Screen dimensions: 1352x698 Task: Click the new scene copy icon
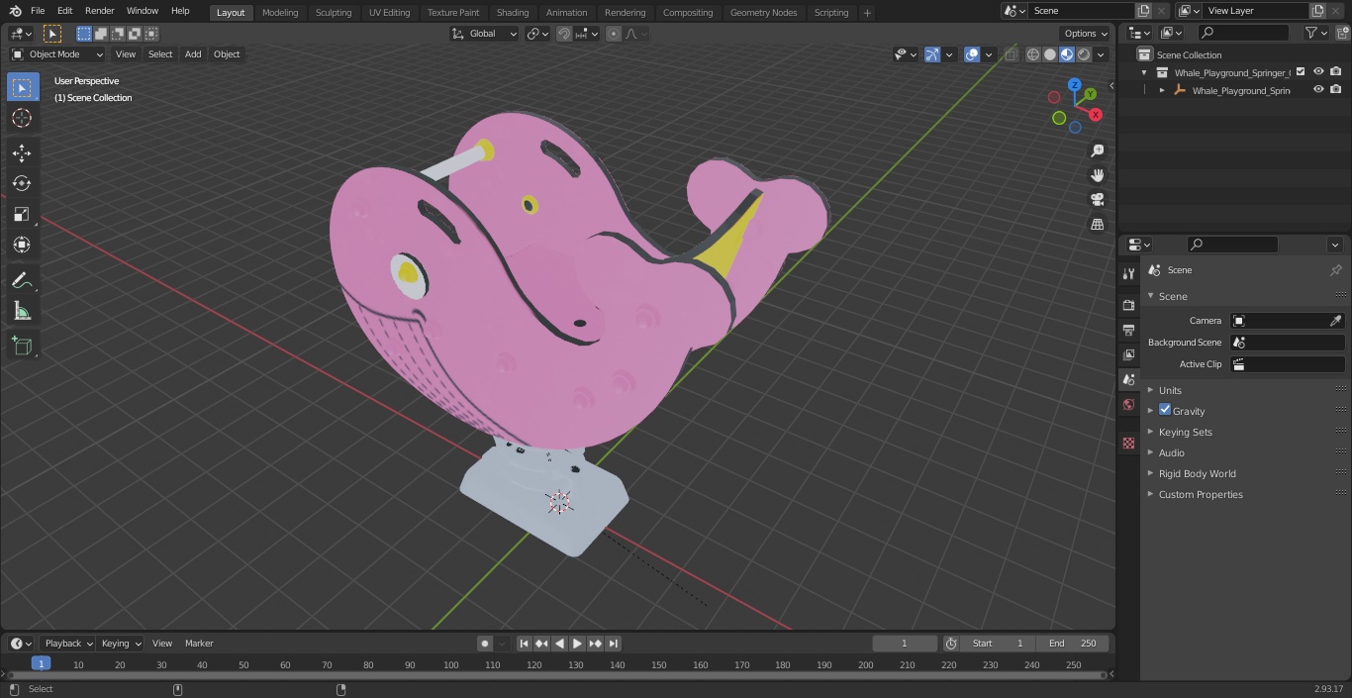pyautogui.click(x=1144, y=11)
